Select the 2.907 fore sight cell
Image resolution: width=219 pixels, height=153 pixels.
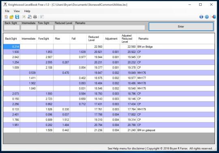(x=45, y=57)
